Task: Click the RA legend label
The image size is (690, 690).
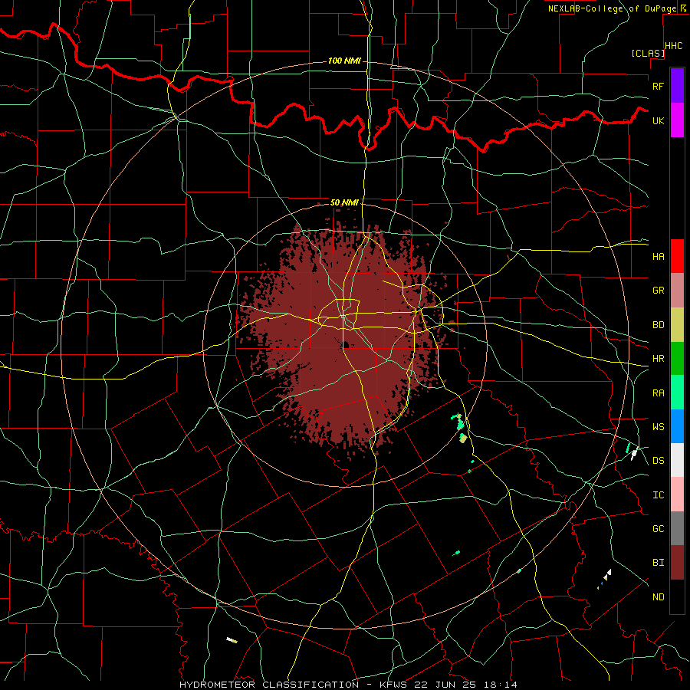Action: [659, 393]
